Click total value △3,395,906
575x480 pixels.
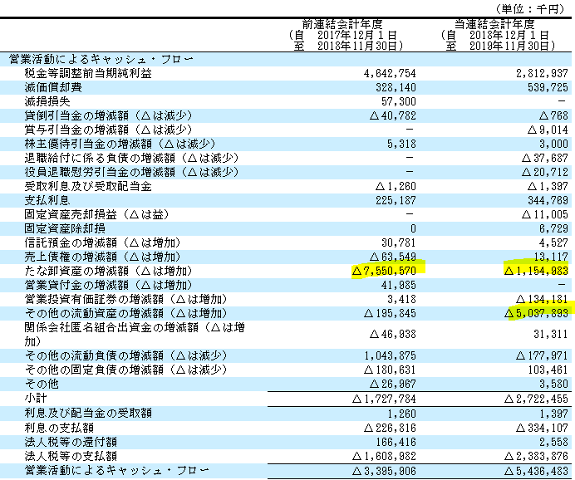(384, 471)
